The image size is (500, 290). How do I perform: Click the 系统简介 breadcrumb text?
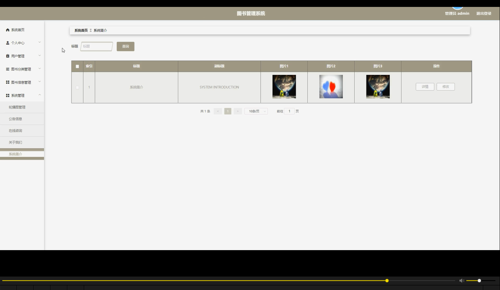[x=100, y=30]
